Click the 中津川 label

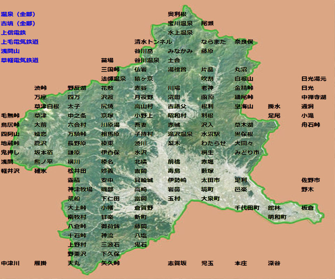(10, 263)
